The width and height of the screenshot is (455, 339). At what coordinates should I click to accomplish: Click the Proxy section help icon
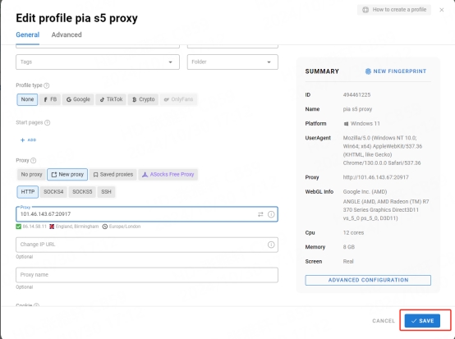34,160
